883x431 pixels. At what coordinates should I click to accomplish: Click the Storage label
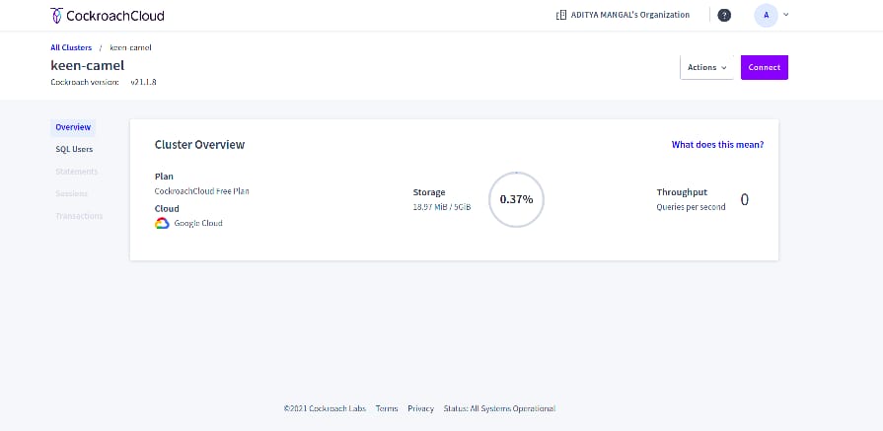pos(429,192)
